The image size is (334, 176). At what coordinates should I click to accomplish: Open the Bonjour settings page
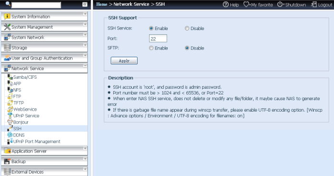[21, 122]
